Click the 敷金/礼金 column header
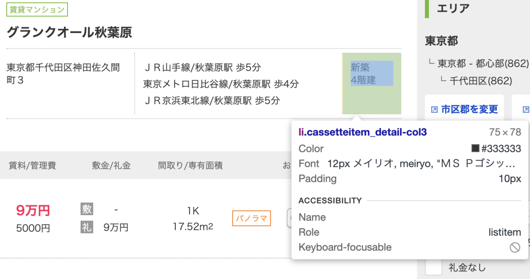530x279 pixels. (x=111, y=166)
